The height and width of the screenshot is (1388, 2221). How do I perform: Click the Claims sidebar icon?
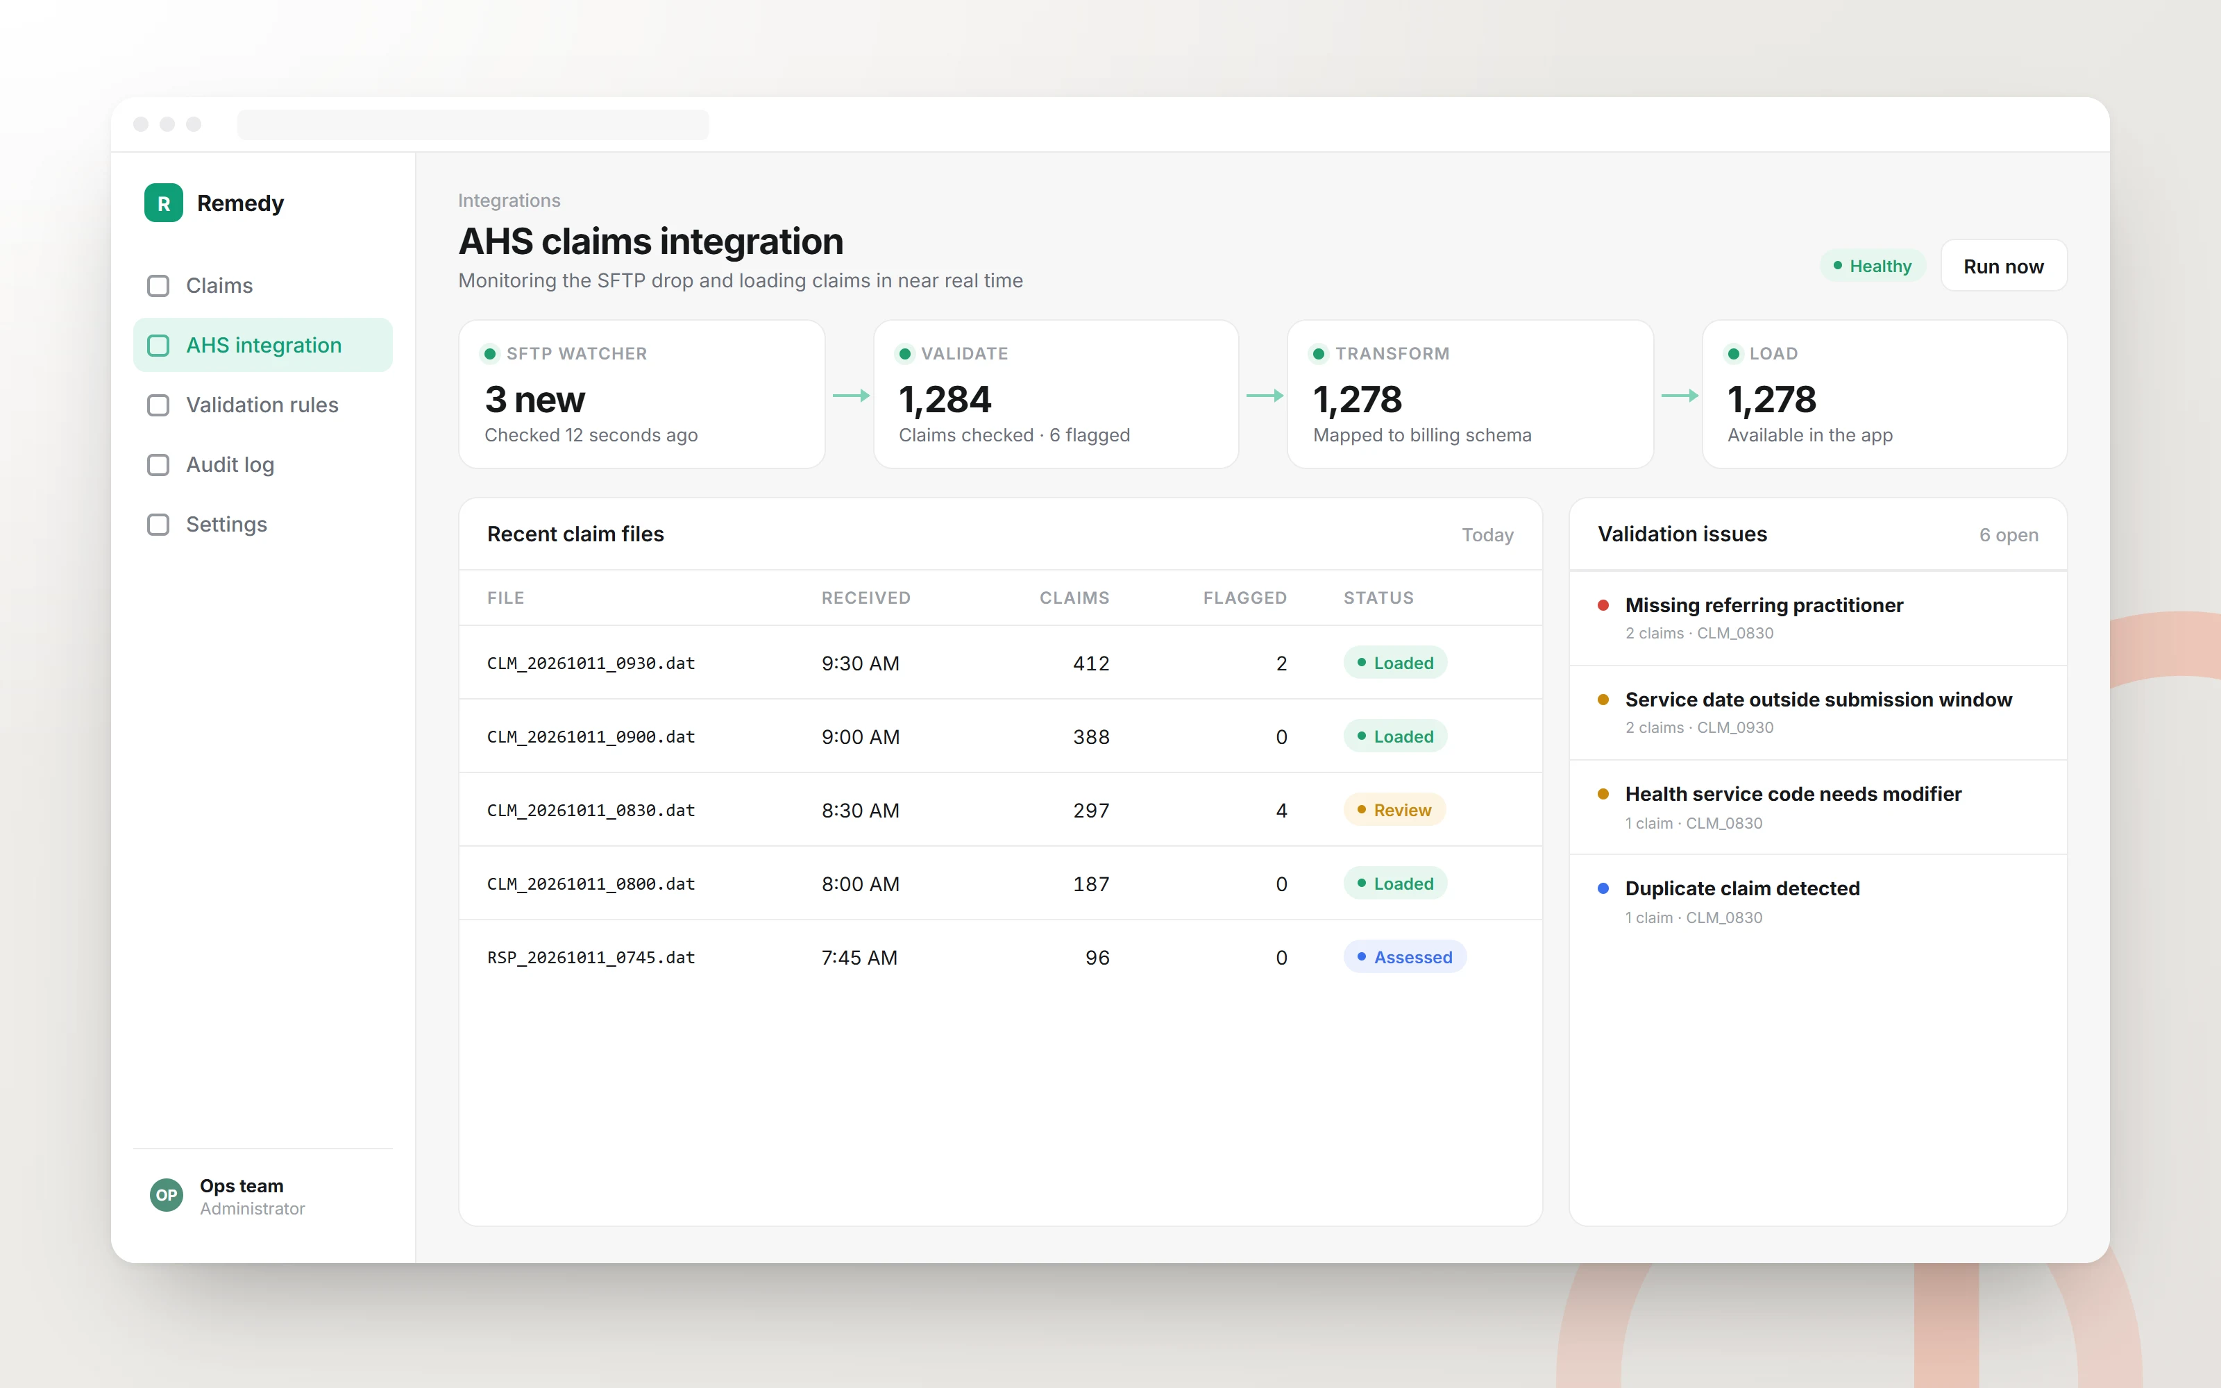tap(158, 285)
